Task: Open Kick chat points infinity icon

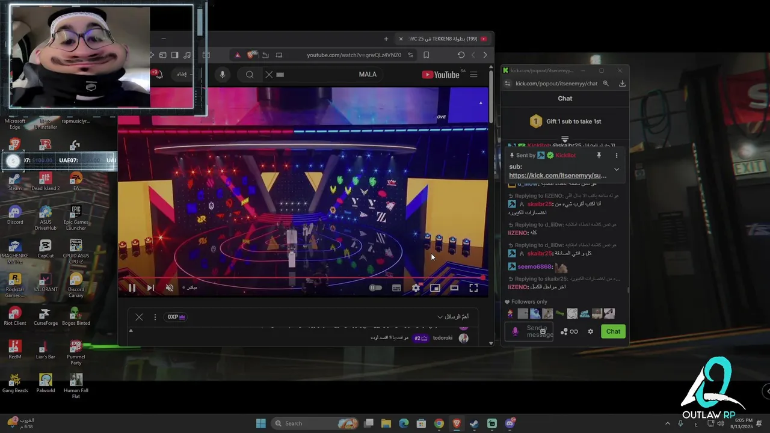Action: click(574, 331)
